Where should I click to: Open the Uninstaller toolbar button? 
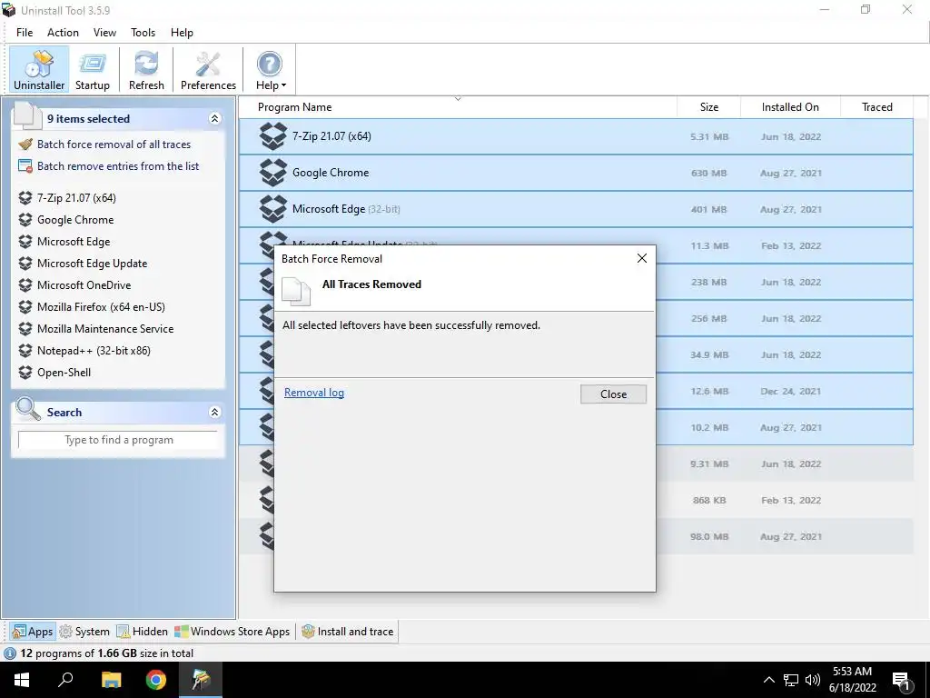pyautogui.click(x=39, y=70)
